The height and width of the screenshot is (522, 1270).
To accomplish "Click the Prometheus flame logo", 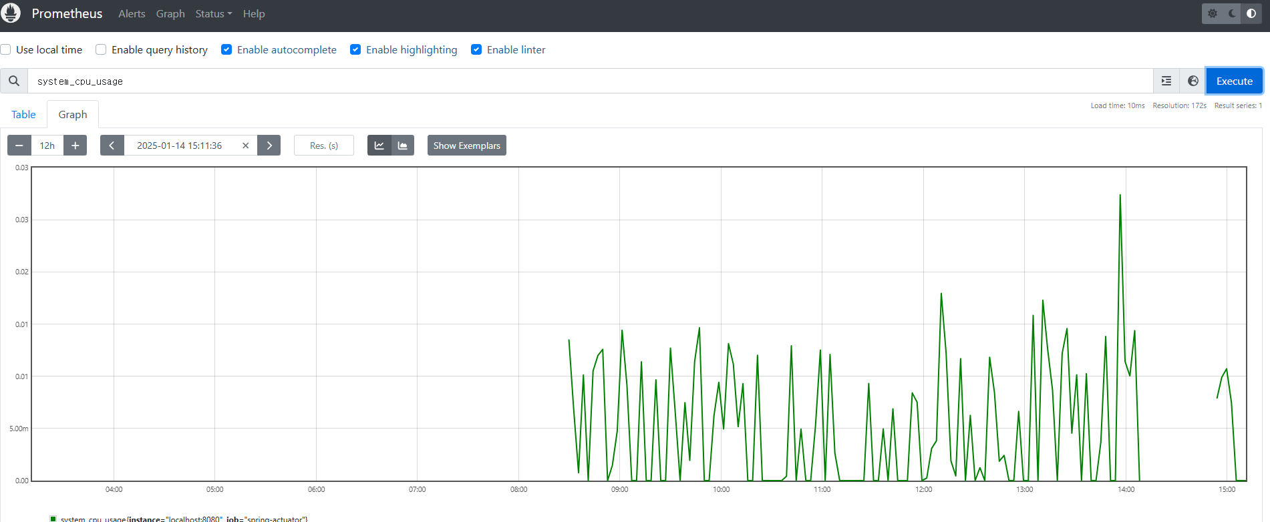I will [11, 13].
